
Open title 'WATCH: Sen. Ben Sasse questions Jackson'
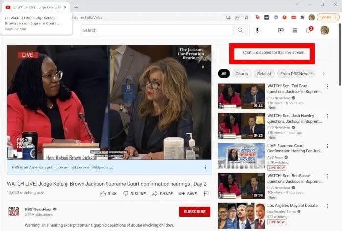(295, 178)
